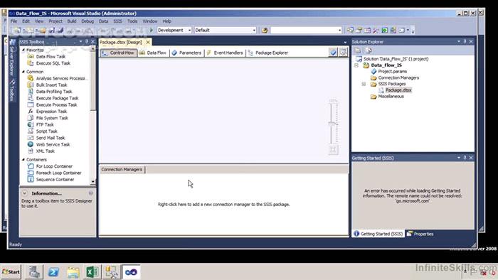Select the File System Task icon
Viewport: 498px width, 280px height.
point(31,118)
